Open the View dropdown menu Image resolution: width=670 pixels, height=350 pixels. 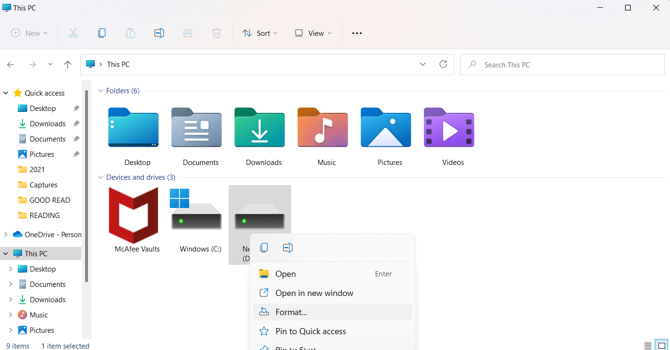click(313, 33)
